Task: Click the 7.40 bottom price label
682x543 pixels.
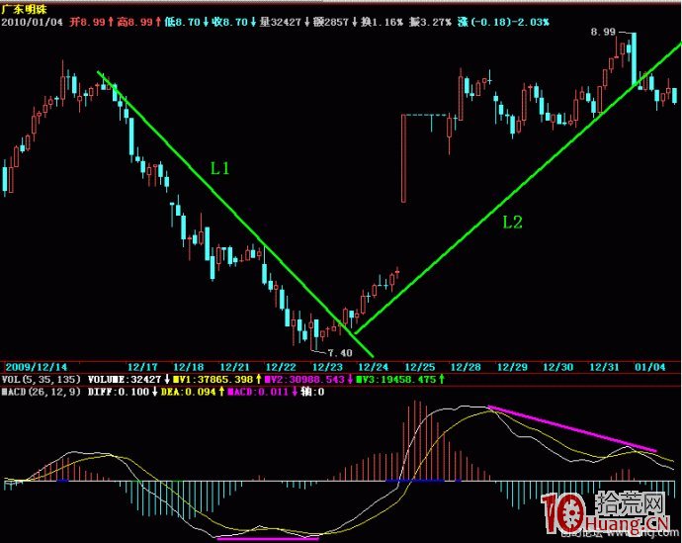Action: pyautogui.click(x=340, y=352)
